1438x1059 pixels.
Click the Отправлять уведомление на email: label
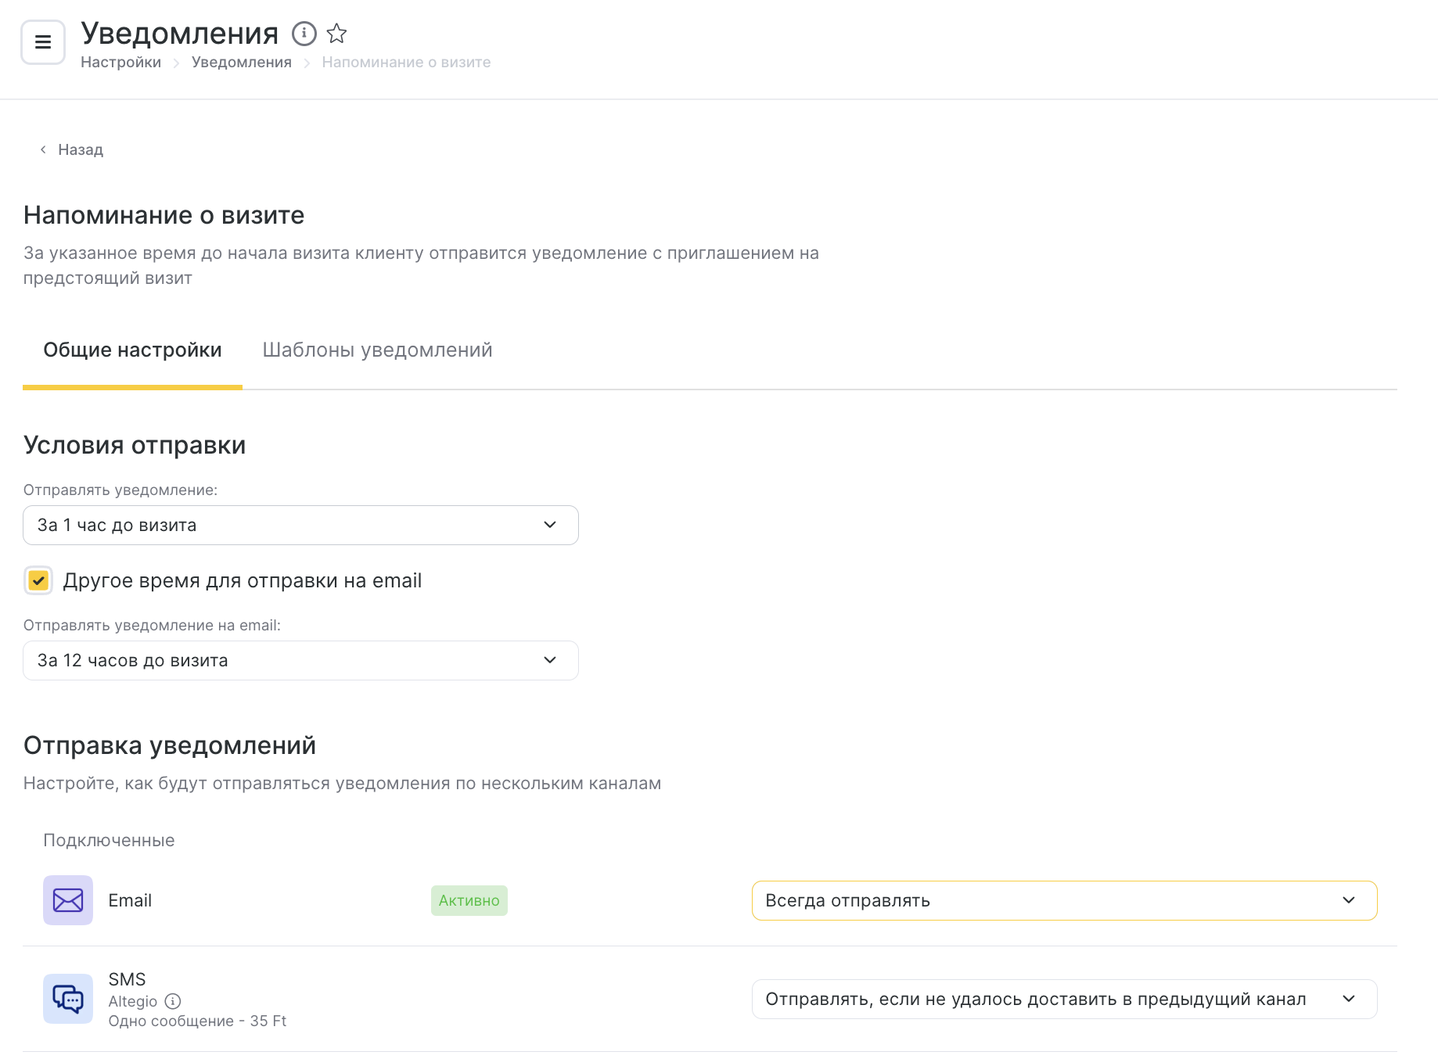(x=152, y=625)
